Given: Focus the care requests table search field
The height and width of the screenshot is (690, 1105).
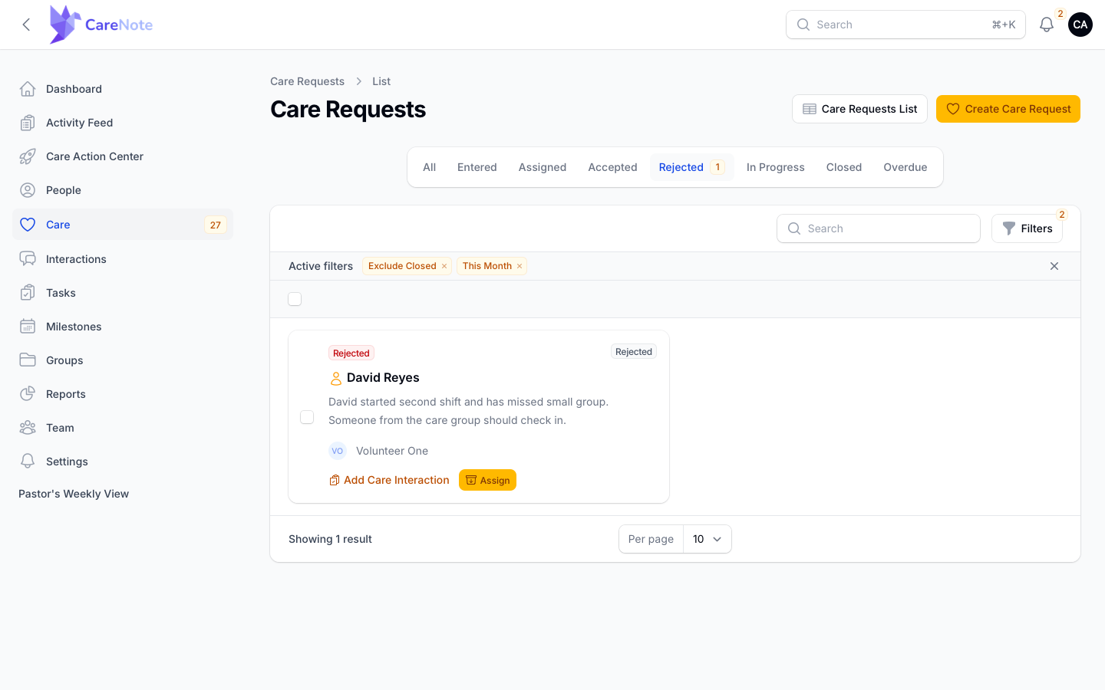Looking at the screenshot, I should [x=879, y=228].
